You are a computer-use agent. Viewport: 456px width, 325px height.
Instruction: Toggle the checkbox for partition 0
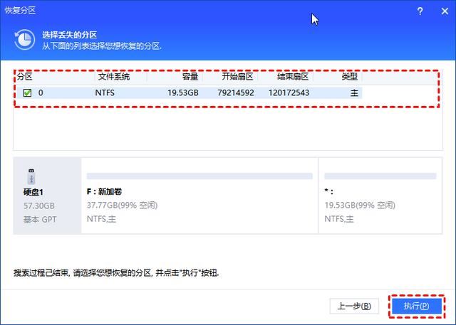coord(27,92)
